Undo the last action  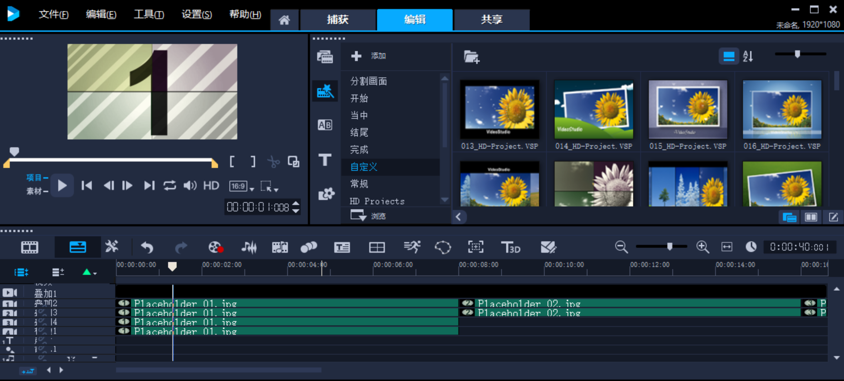click(x=147, y=247)
